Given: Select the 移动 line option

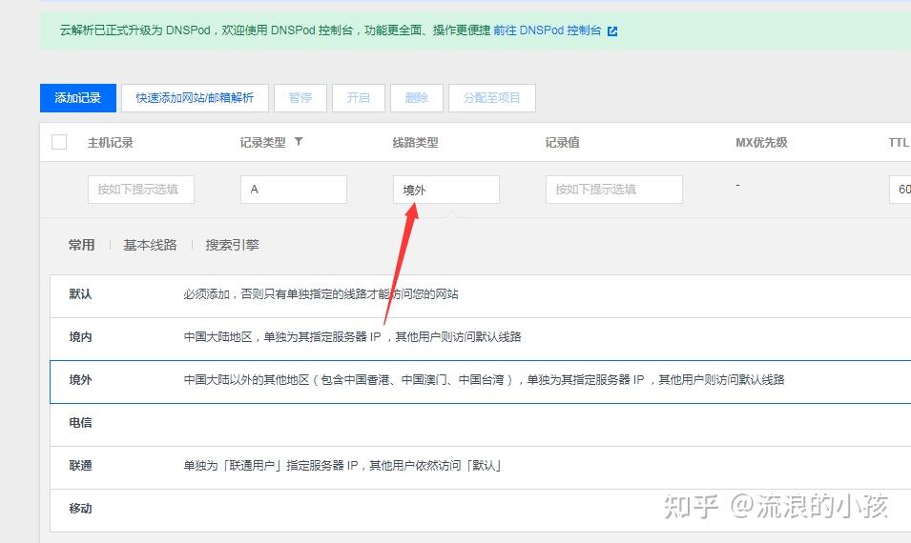Looking at the screenshot, I should point(481,511).
